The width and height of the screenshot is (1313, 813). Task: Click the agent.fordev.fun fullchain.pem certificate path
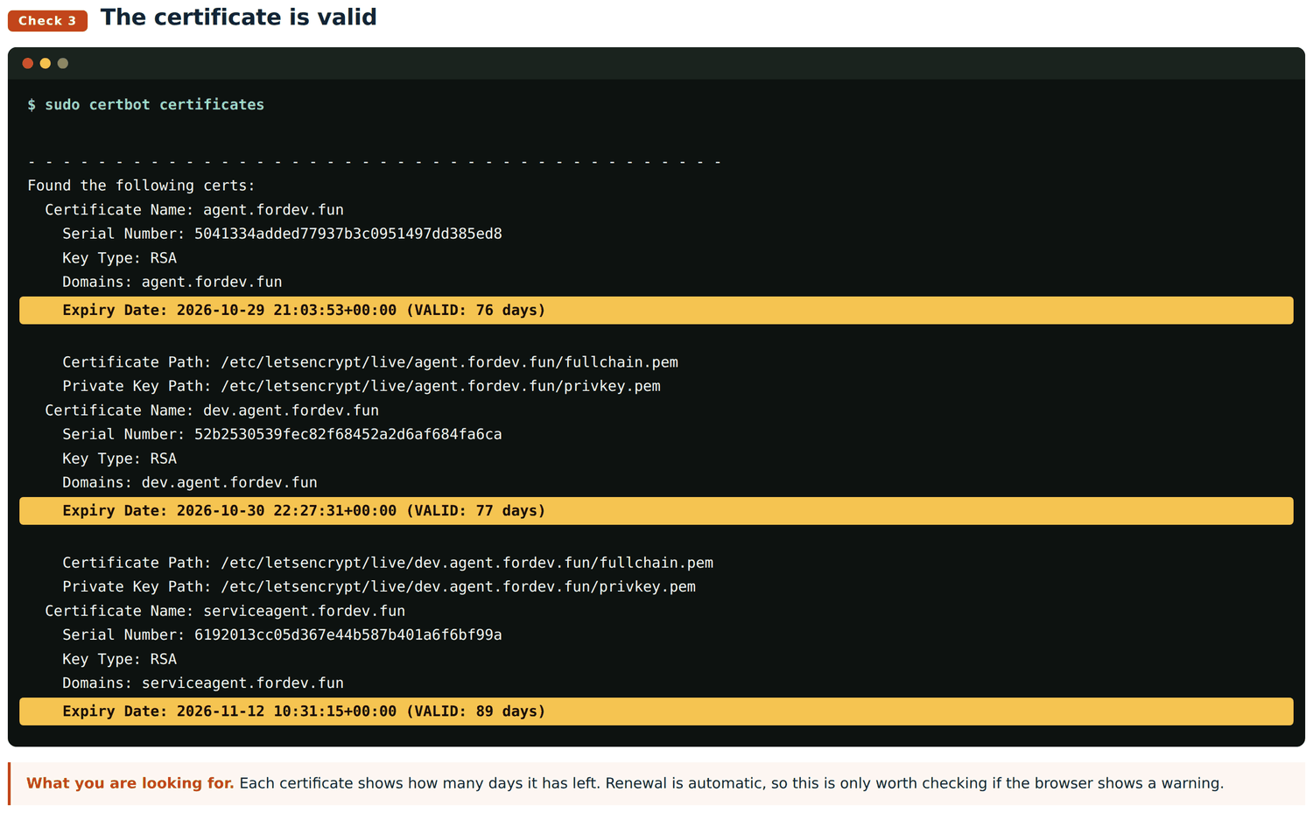click(x=449, y=362)
